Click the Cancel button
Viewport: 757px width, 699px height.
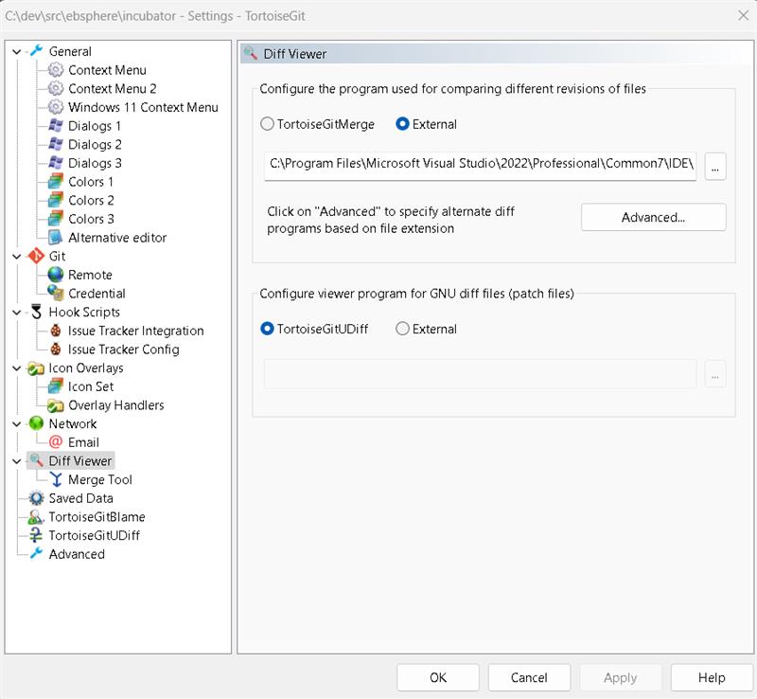coord(529,677)
